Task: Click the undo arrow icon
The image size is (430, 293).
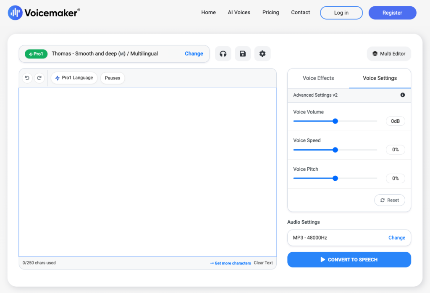Action: (x=27, y=78)
